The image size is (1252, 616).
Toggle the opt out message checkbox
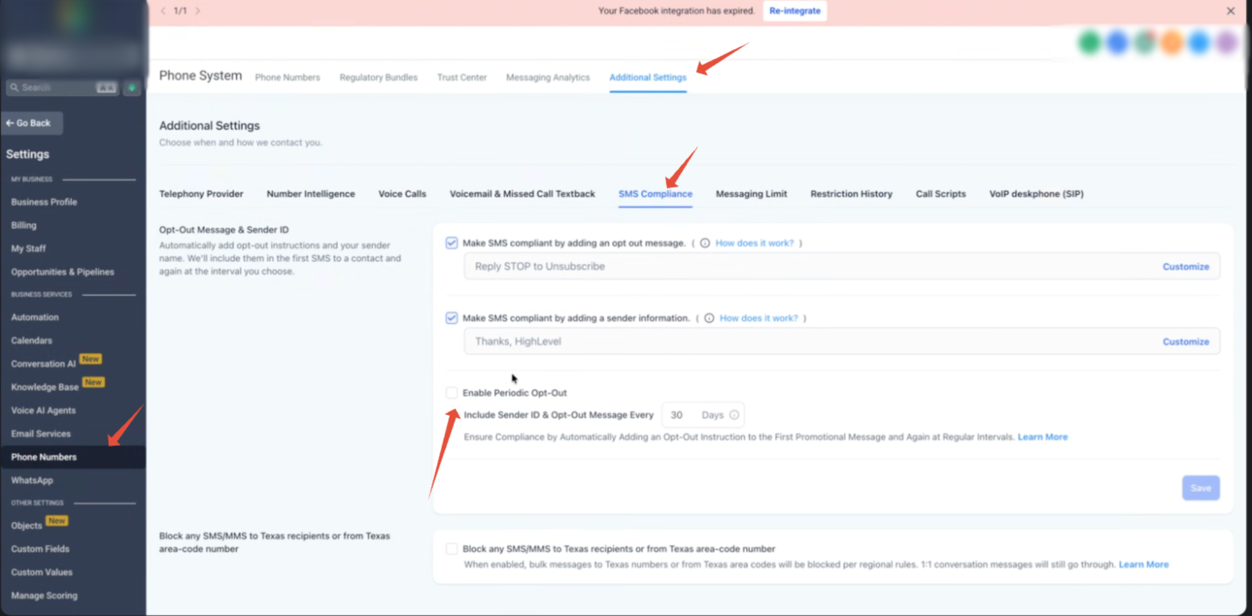452,243
